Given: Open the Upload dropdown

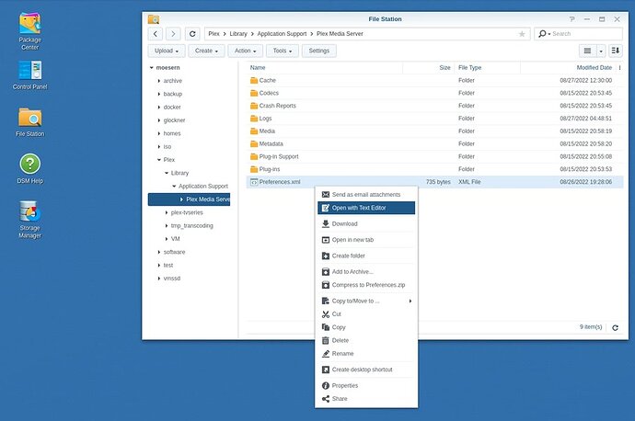Looking at the screenshot, I should point(167,51).
